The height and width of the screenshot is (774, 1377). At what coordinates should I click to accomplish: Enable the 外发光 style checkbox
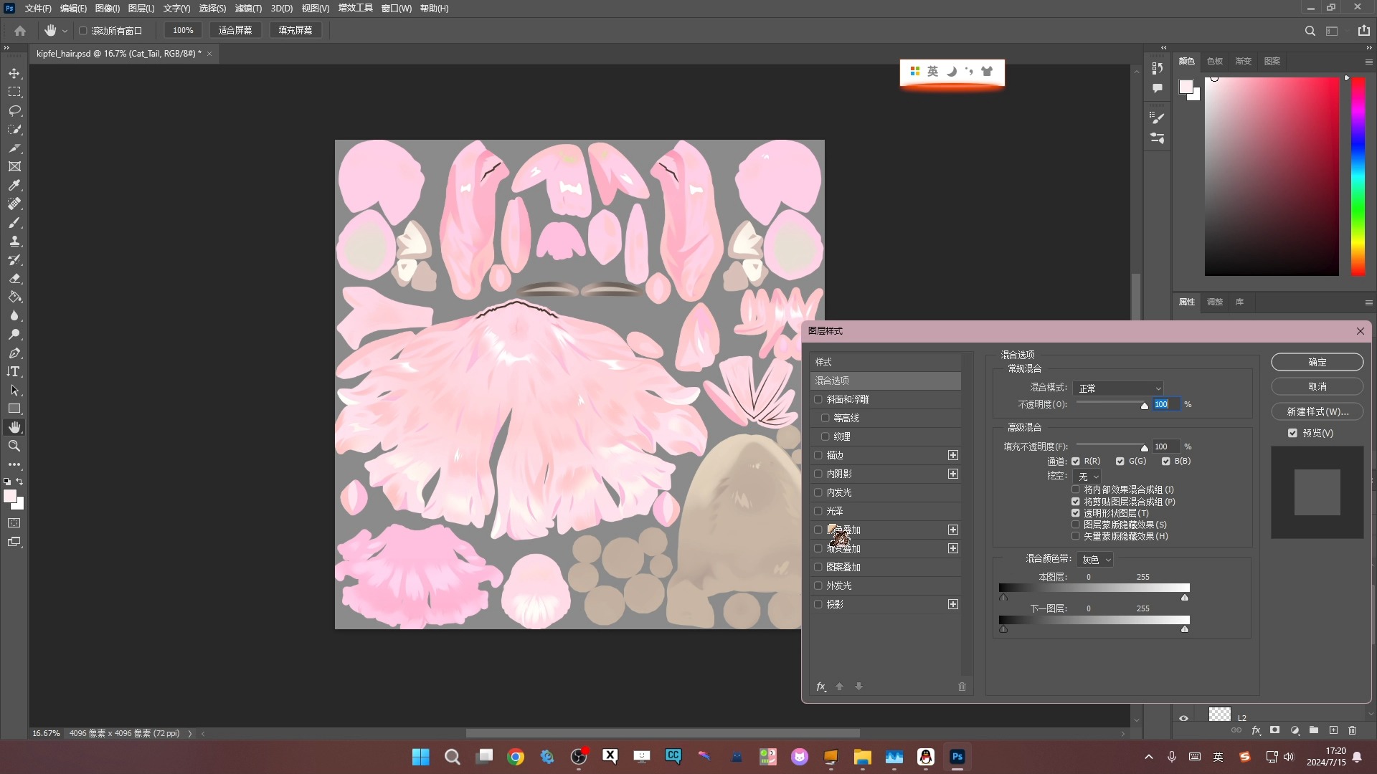pos(818,586)
